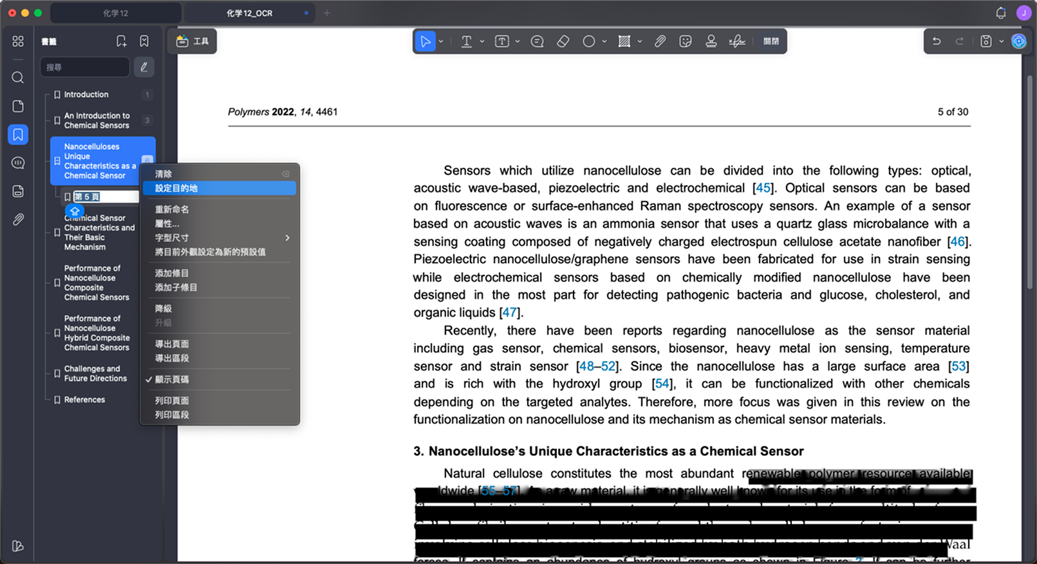Add a new bookmark icon
Viewport: 1037px width, 564px height.
121,41
